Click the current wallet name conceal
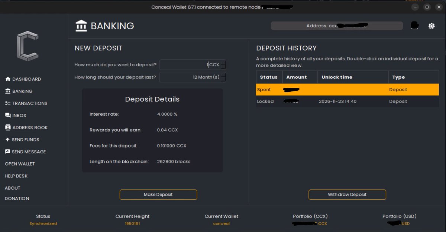Screen dimensions: 446x232 tap(222, 223)
